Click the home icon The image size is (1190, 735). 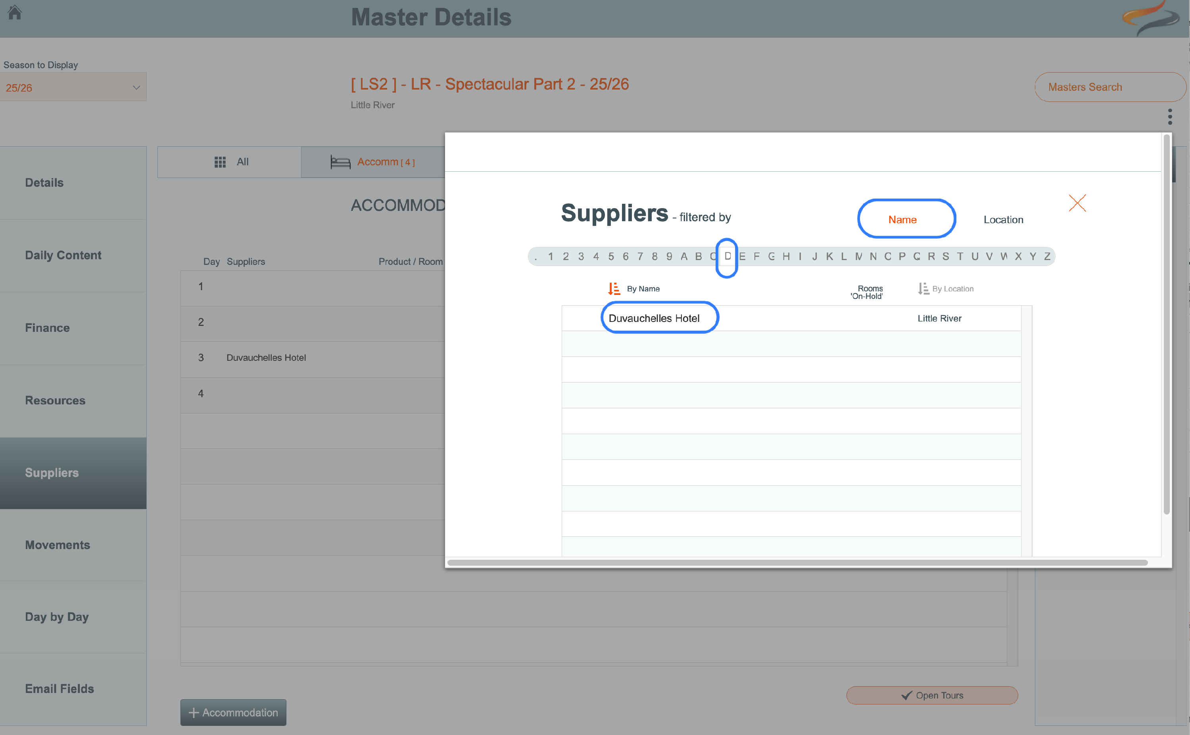(15, 12)
